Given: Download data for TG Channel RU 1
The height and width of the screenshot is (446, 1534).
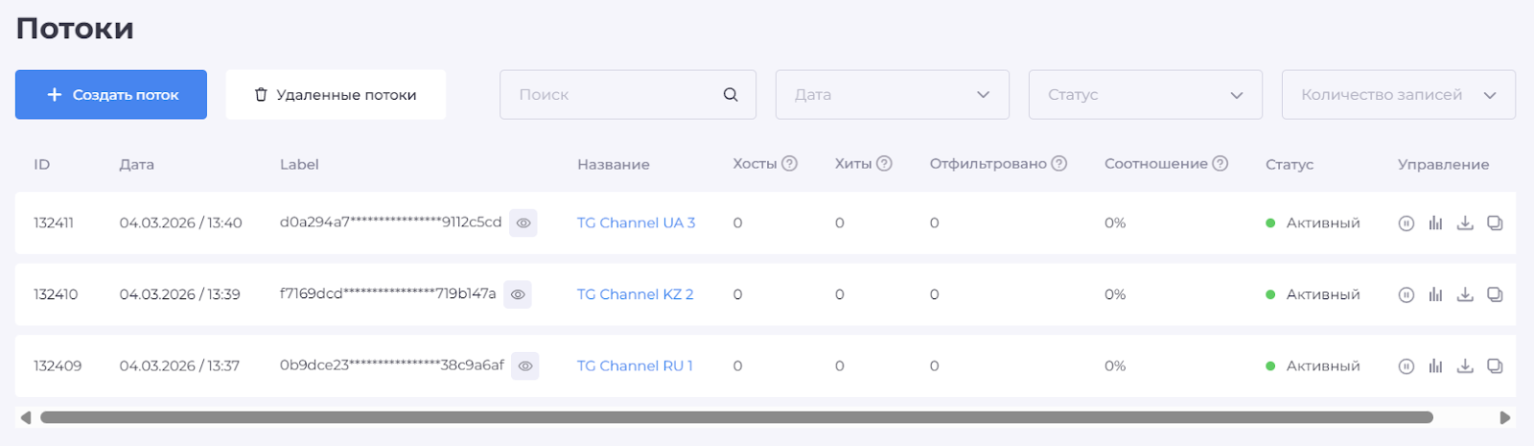Looking at the screenshot, I should pos(1465,366).
